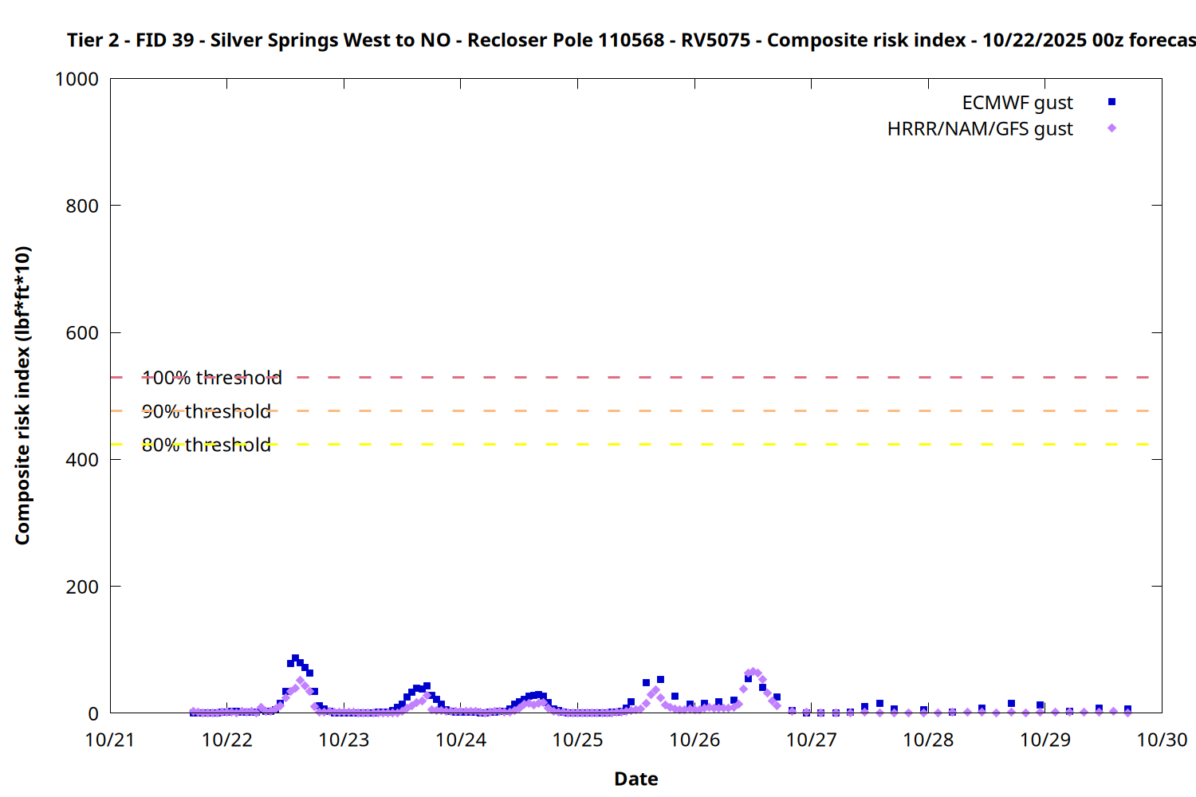
Task: Click the 10/27 x-axis date label
Action: click(811, 740)
